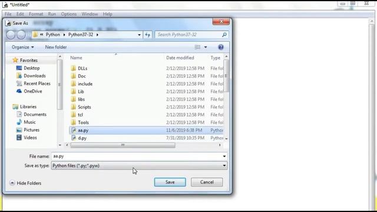Click the horizontal scrollbar in file list
Screen dimensions: 377x212
(123, 145)
